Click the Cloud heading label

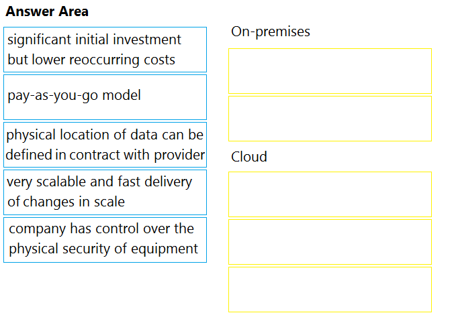[249, 157]
